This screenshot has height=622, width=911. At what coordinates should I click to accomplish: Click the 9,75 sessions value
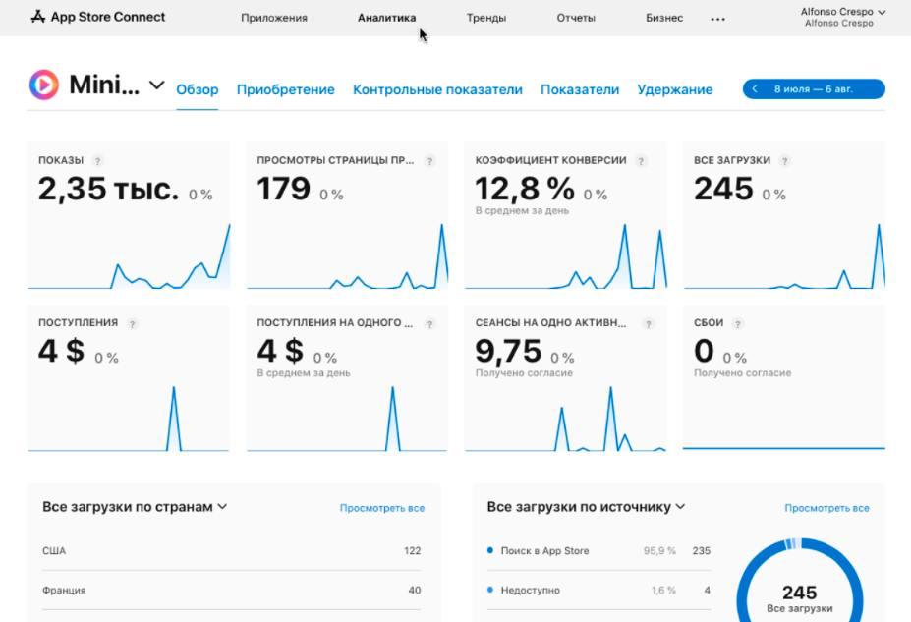coord(508,352)
